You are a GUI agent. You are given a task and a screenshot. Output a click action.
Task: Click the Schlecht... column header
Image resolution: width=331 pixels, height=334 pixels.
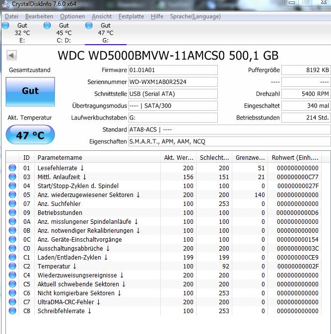214,158
